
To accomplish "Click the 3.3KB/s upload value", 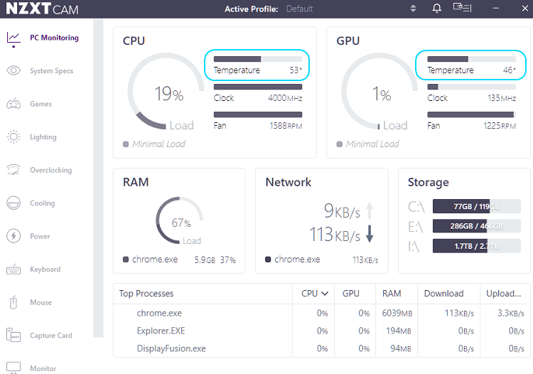I will coord(510,313).
